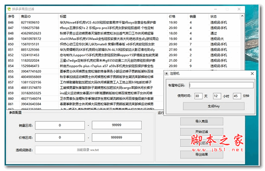Screen dimensions: 265x171
Task: Click the sales count 6 in row 851
Action: tap(191, 50)
